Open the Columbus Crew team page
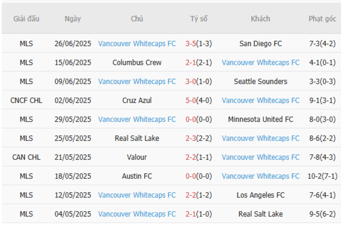Viewport: 341px width, 229px height. (x=137, y=63)
